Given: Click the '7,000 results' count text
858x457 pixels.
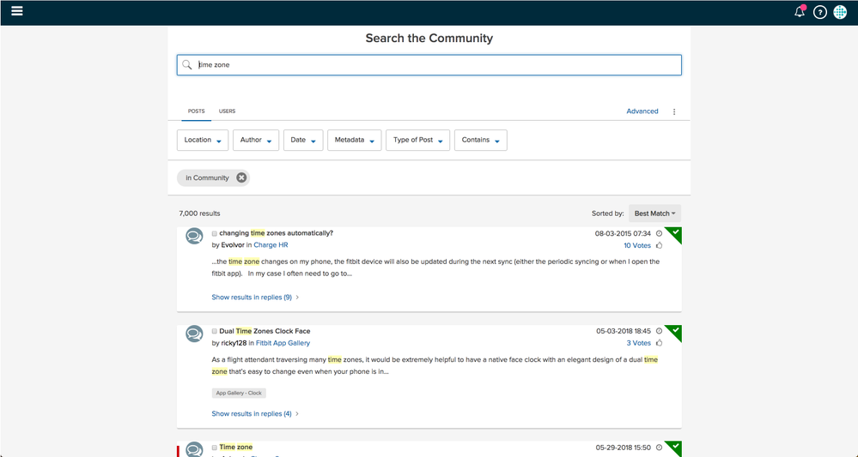Looking at the screenshot, I should (x=200, y=213).
